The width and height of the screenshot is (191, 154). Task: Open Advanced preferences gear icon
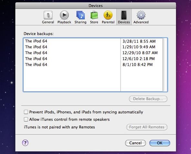coord(141,15)
